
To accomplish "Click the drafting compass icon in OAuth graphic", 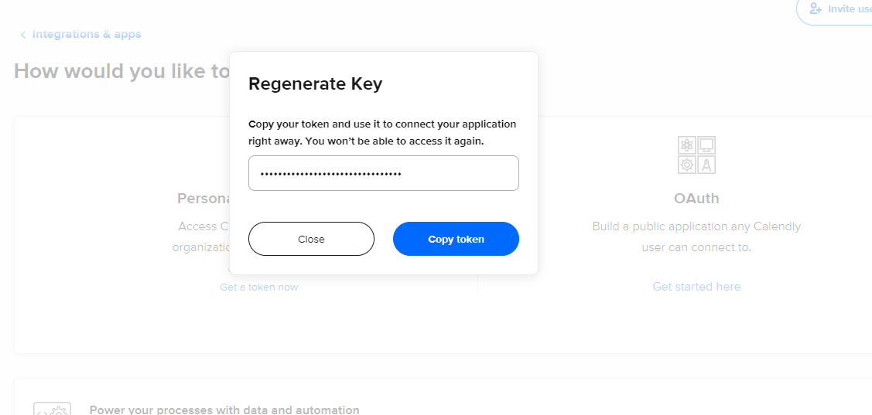I will point(706,165).
